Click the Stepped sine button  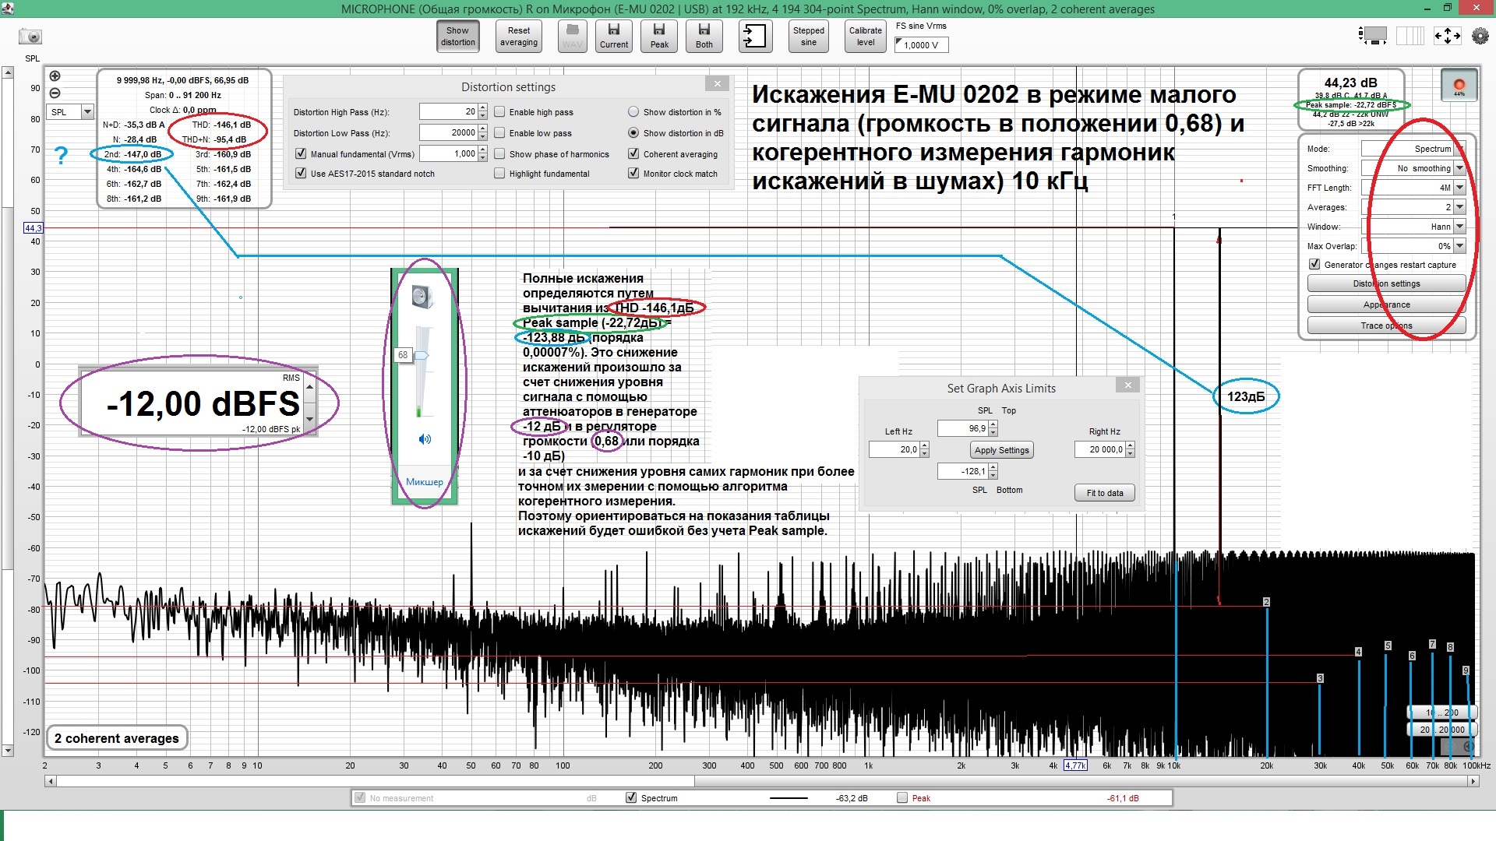tap(808, 36)
